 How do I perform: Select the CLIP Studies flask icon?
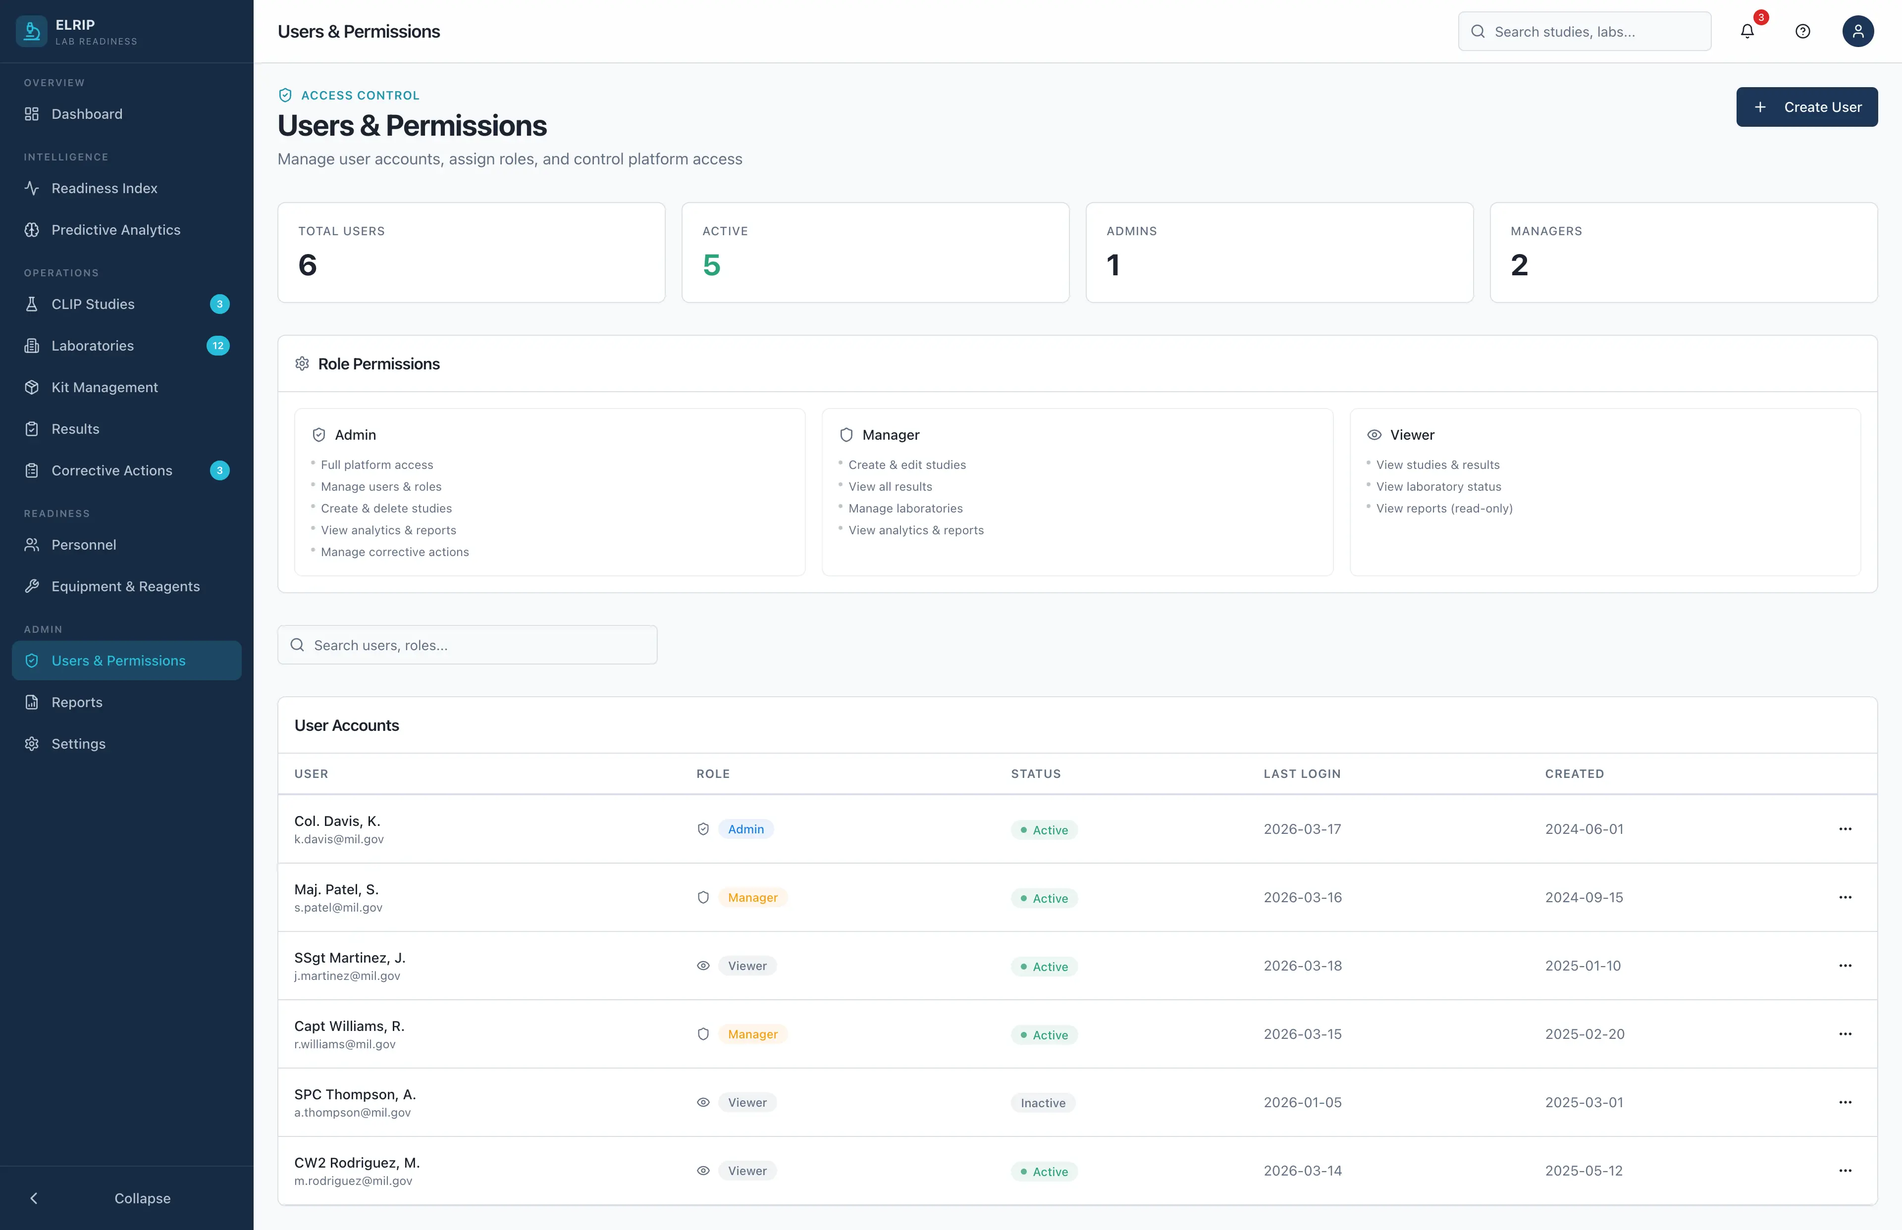[32, 305]
